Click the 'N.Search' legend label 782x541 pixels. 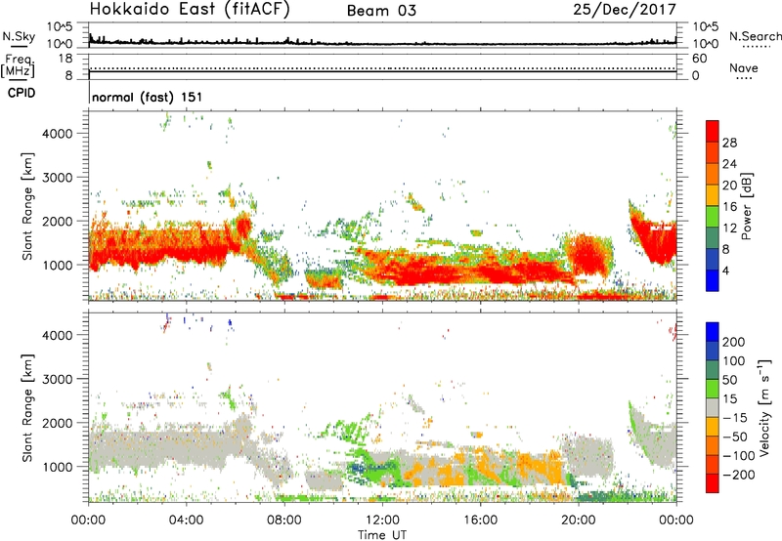click(x=756, y=36)
